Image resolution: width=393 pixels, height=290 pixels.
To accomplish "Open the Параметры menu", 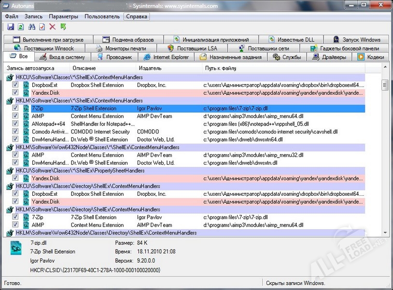I will (63, 16).
